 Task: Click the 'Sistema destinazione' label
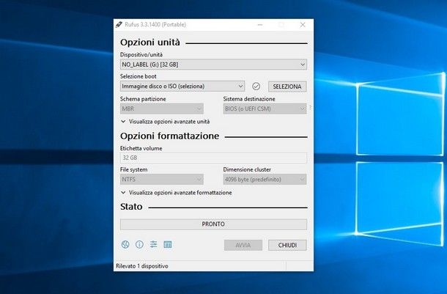[249, 99]
